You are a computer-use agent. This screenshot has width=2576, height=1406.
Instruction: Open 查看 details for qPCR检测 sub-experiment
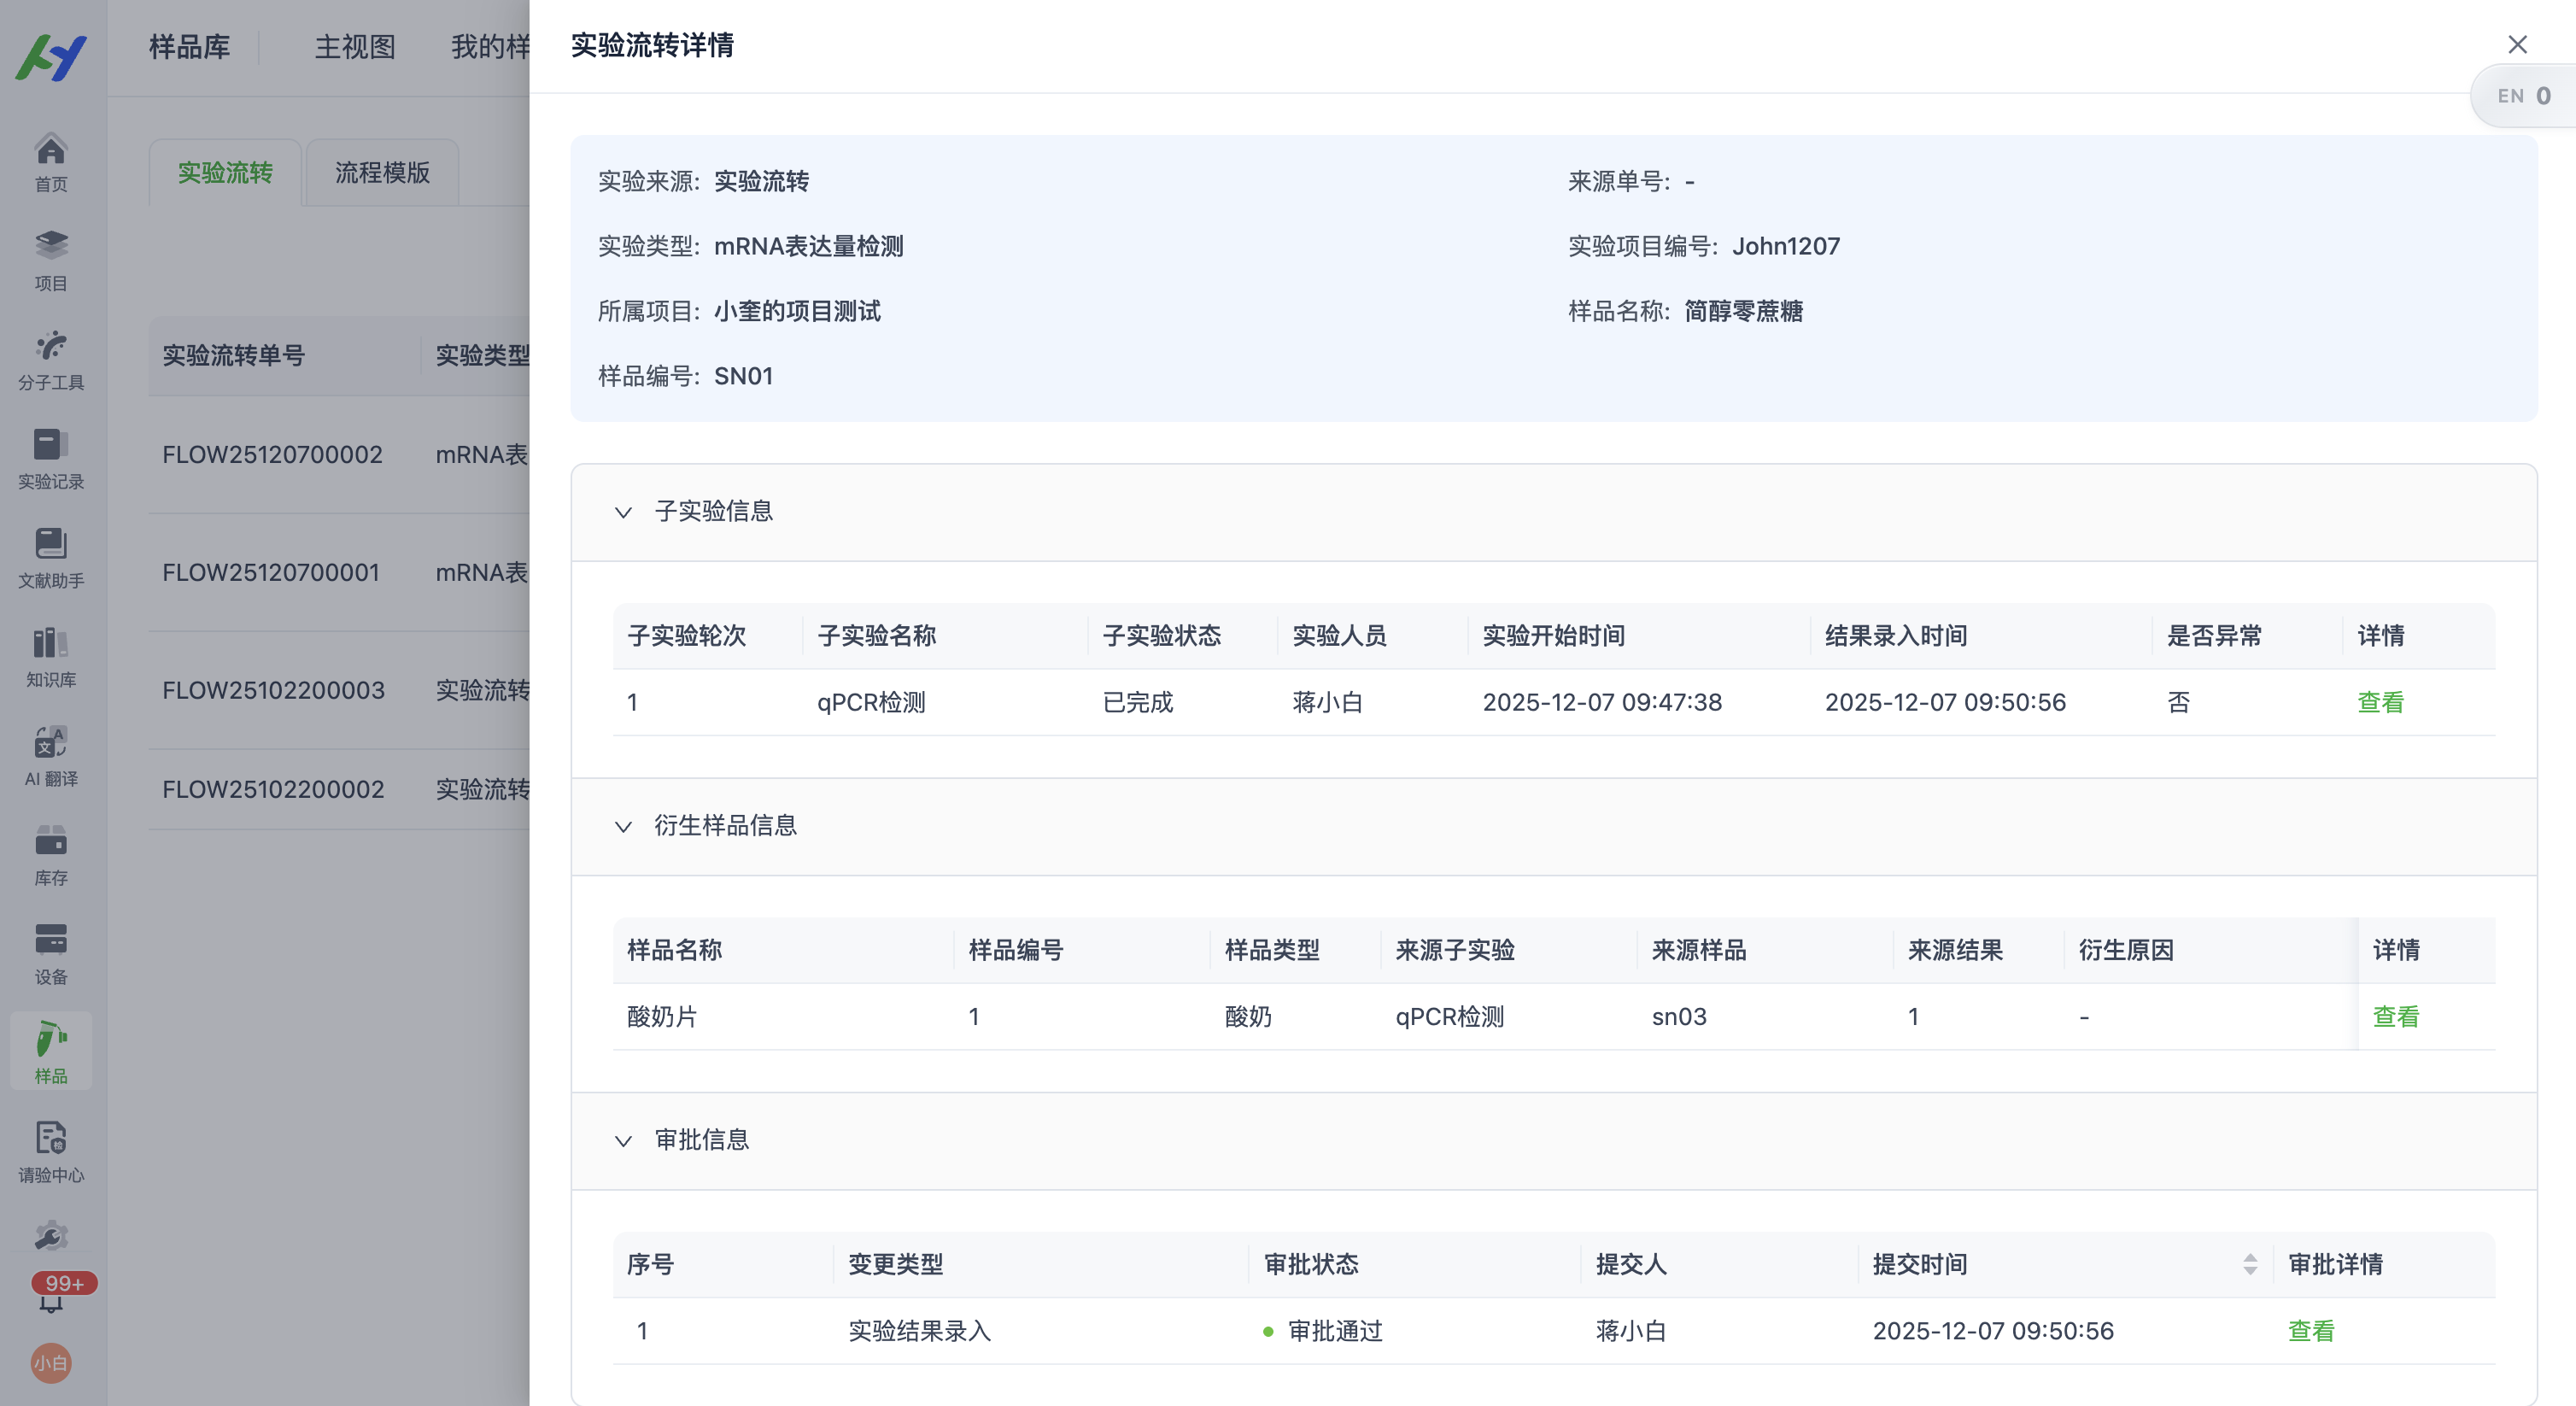click(x=2381, y=702)
